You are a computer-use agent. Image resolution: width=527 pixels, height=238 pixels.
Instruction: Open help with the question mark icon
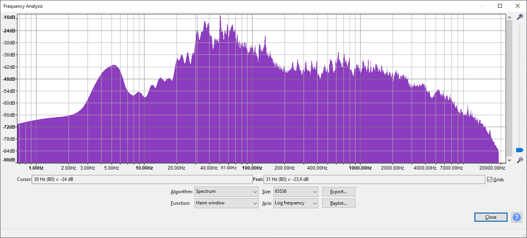(x=517, y=217)
